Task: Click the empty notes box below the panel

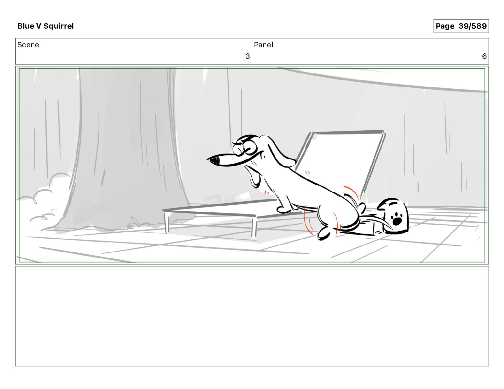Action: click(252, 316)
